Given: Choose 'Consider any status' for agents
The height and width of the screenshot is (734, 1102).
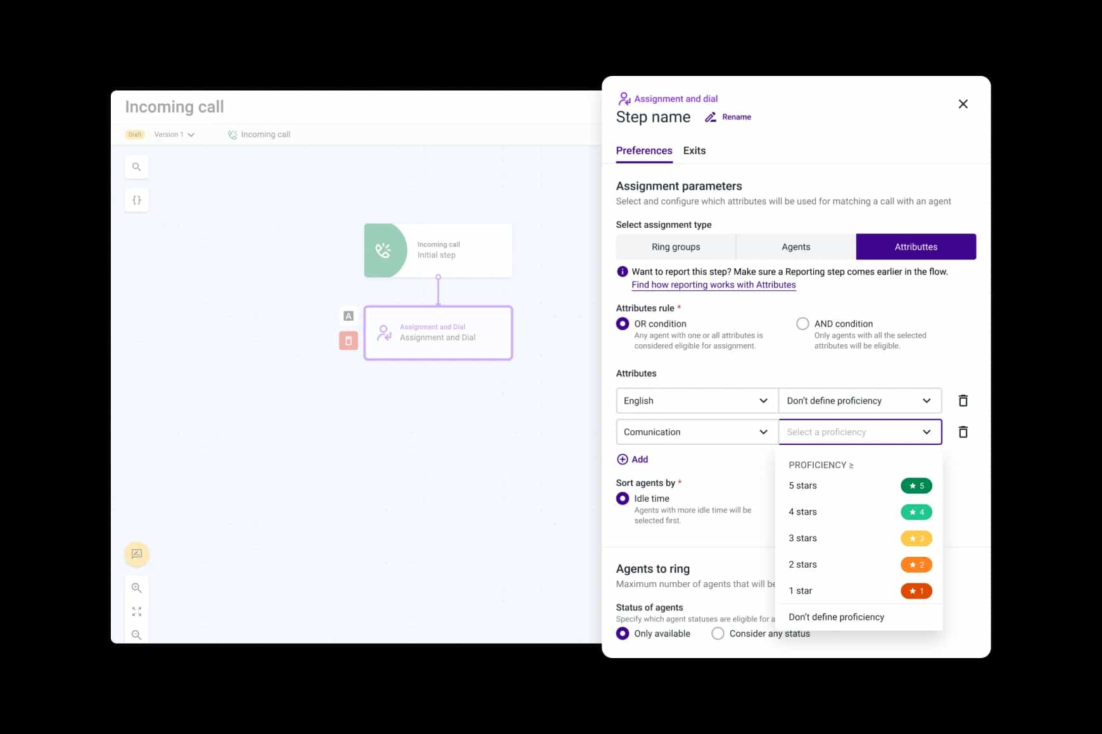Looking at the screenshot, I should (718, 633).
